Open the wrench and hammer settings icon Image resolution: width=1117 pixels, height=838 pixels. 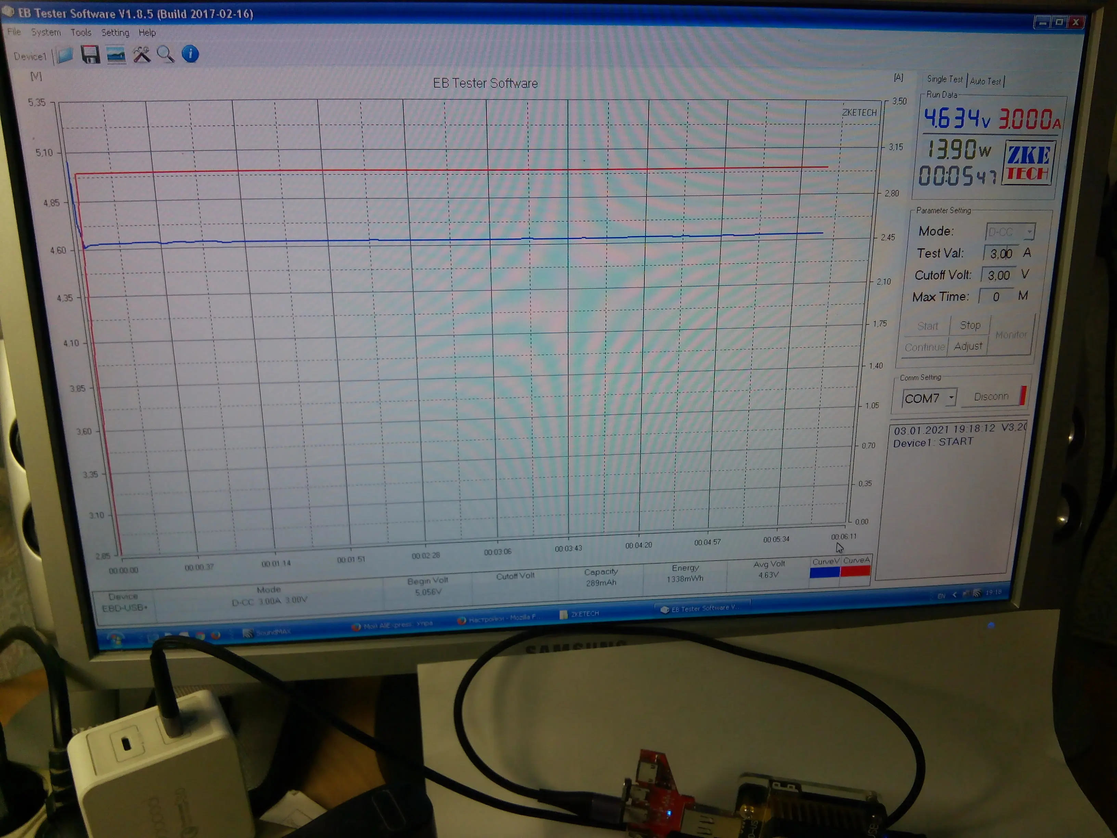click(142, 54)
